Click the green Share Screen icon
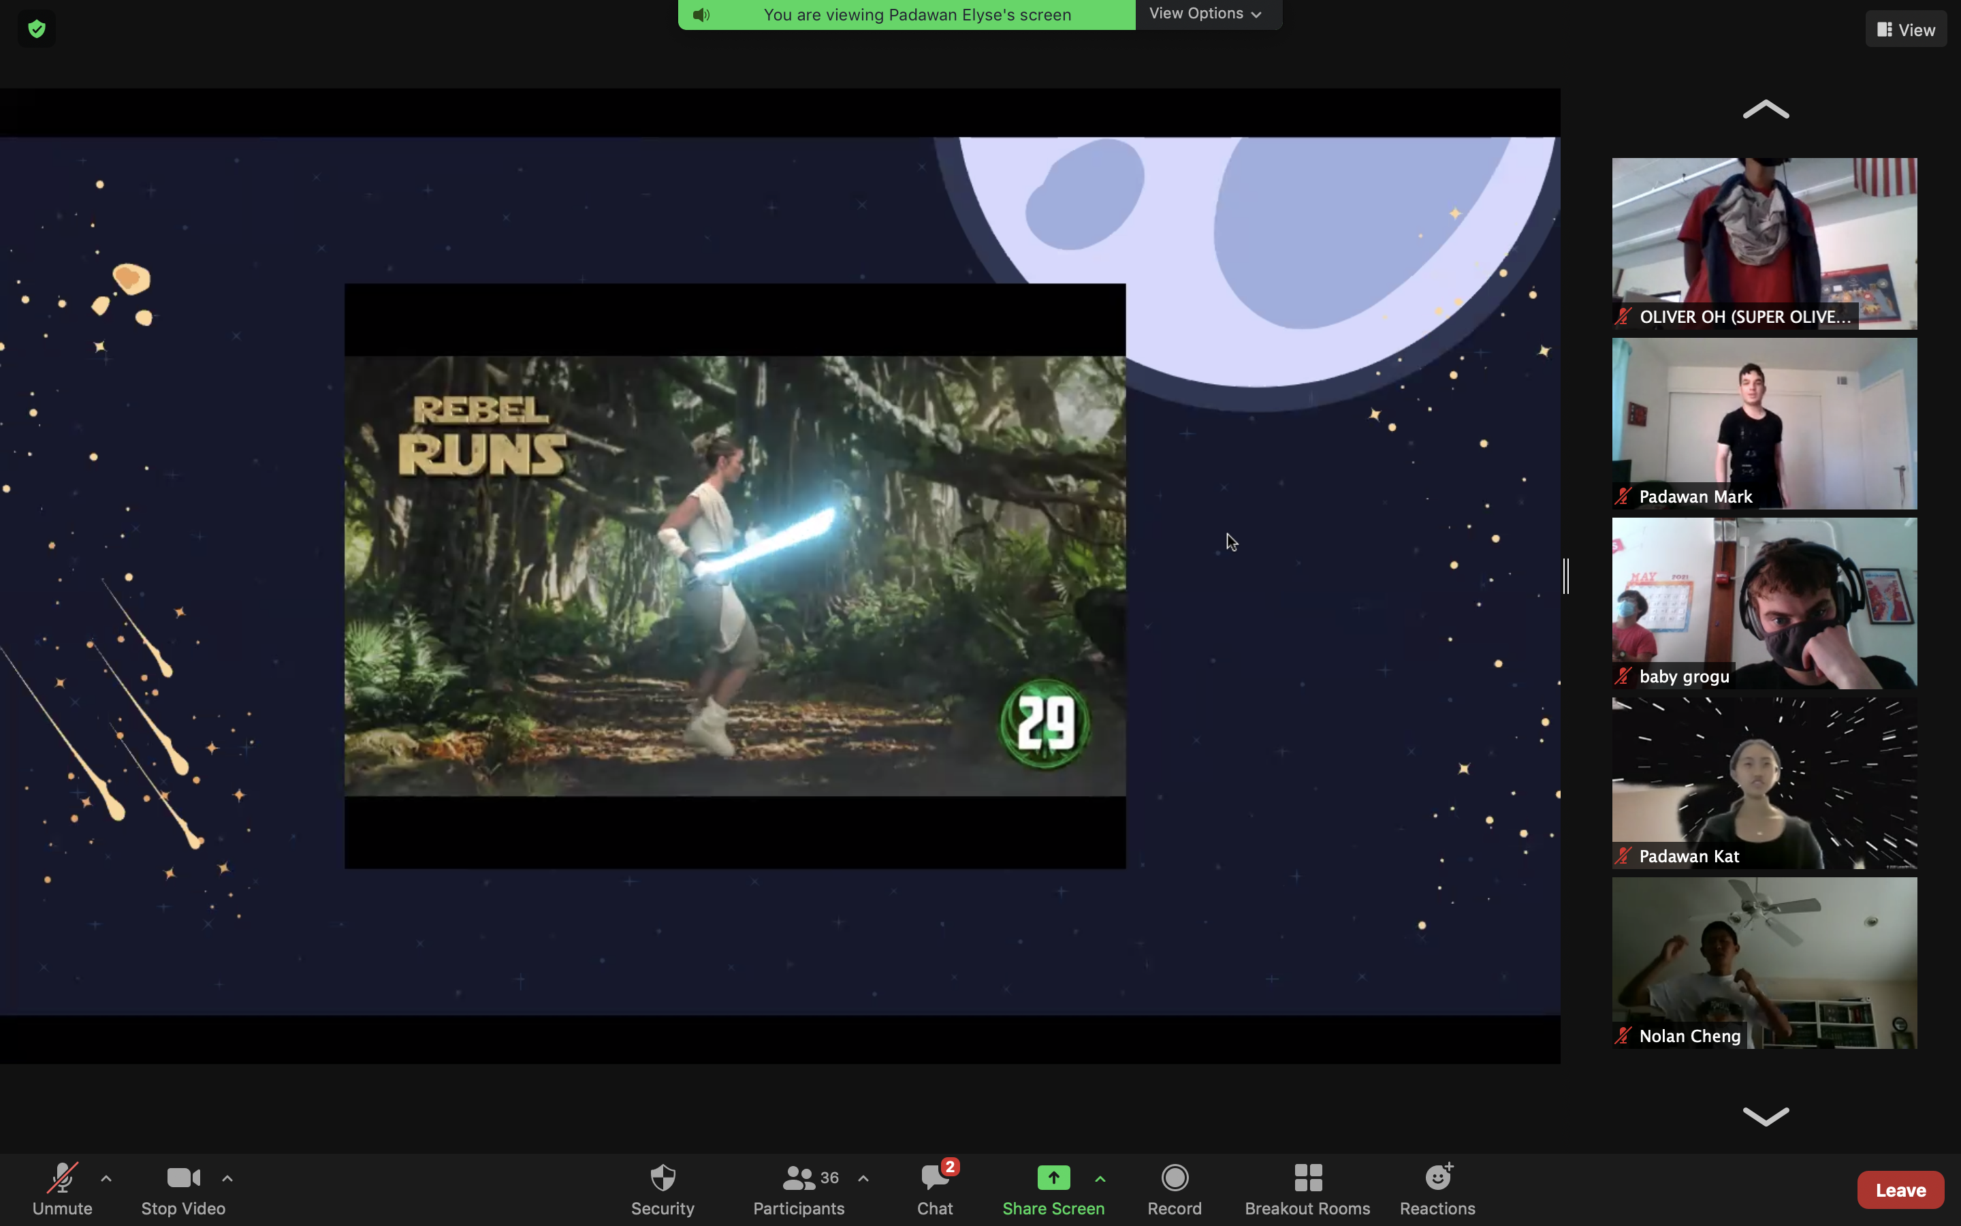Viewport: 1961px width, 1226px height. [x=1053, y=1178]
